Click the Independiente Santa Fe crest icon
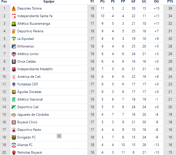Image resolution: width=176 pixels, height=155 pixels. point(14,16)
